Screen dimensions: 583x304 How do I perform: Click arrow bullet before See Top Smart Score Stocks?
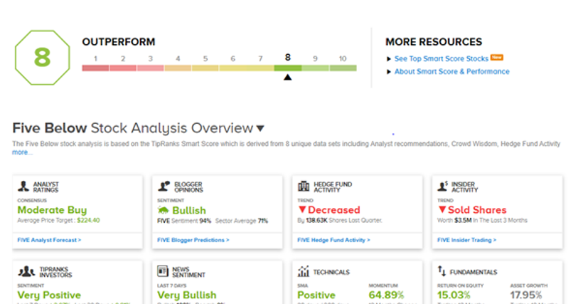(x=388, y=59)
